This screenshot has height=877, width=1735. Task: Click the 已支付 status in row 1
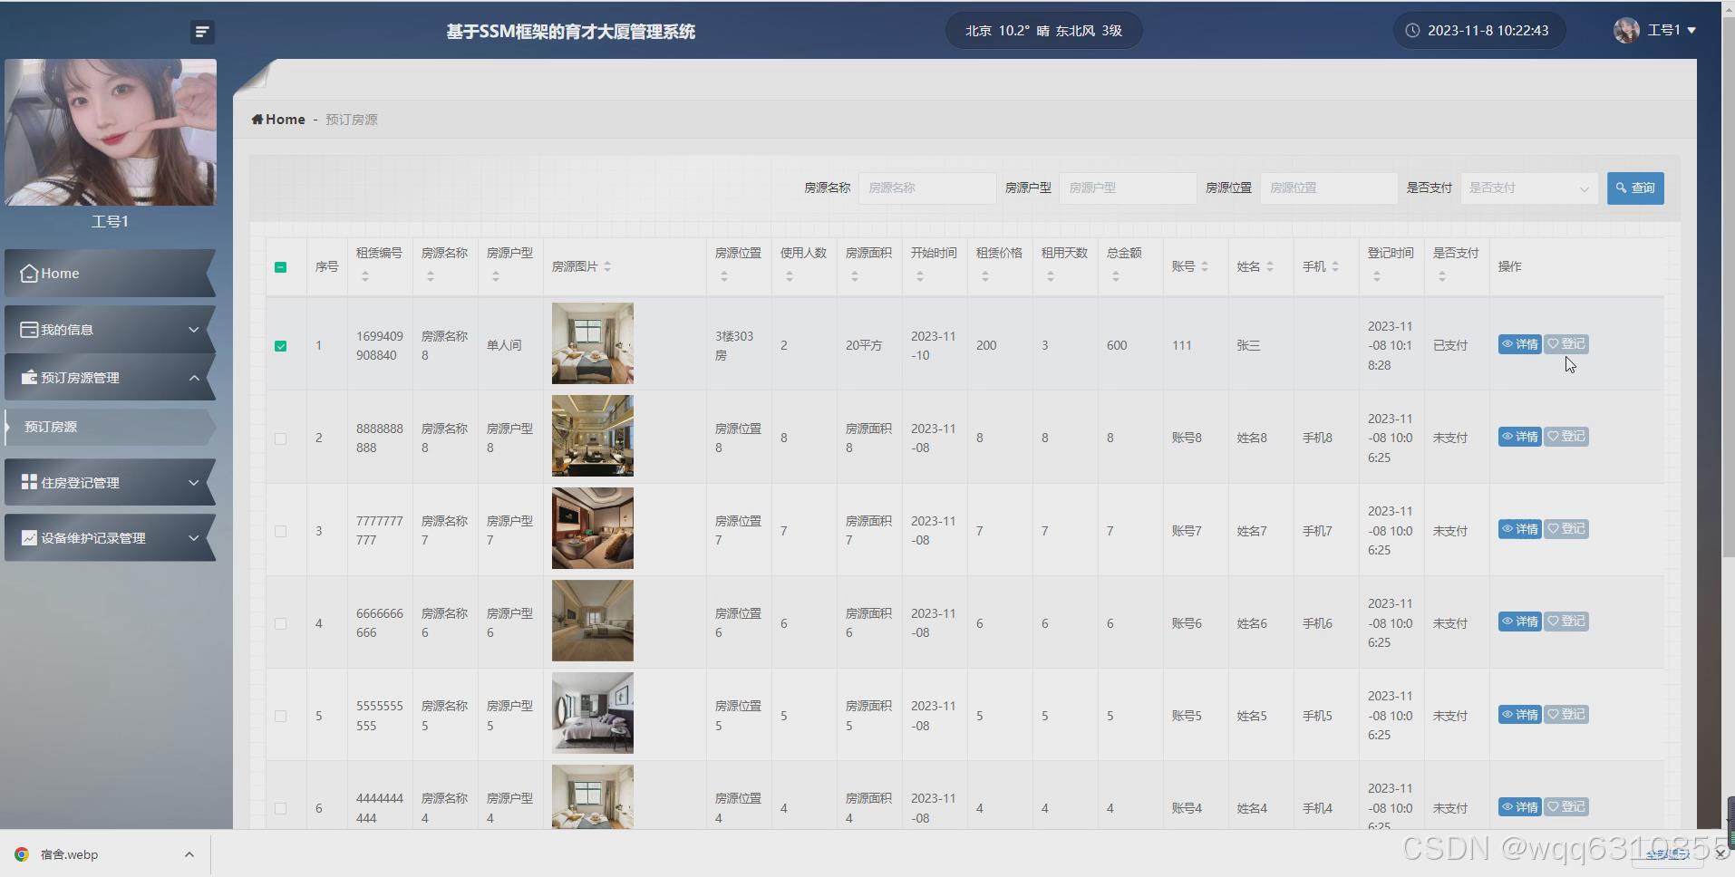[x=1450, y=345]
